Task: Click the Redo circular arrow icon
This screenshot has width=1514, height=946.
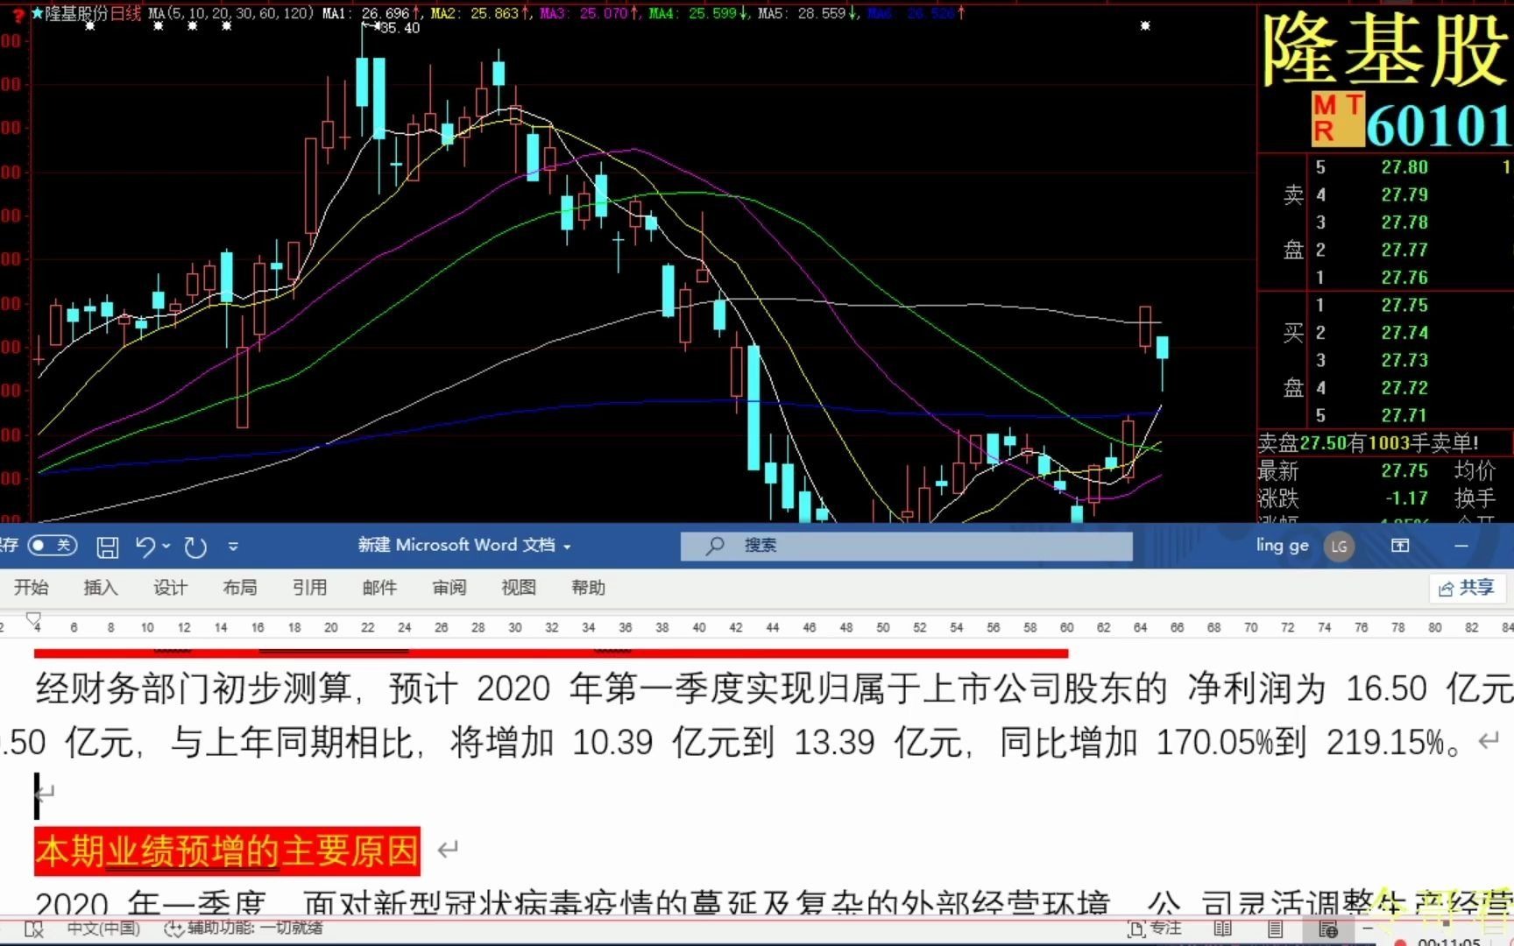Action: point(195,547)
